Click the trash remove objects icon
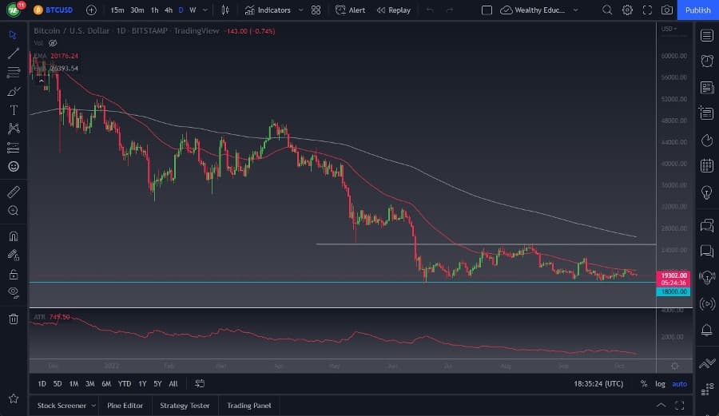This screenshot has width=719, height=416. click(14, 319)
